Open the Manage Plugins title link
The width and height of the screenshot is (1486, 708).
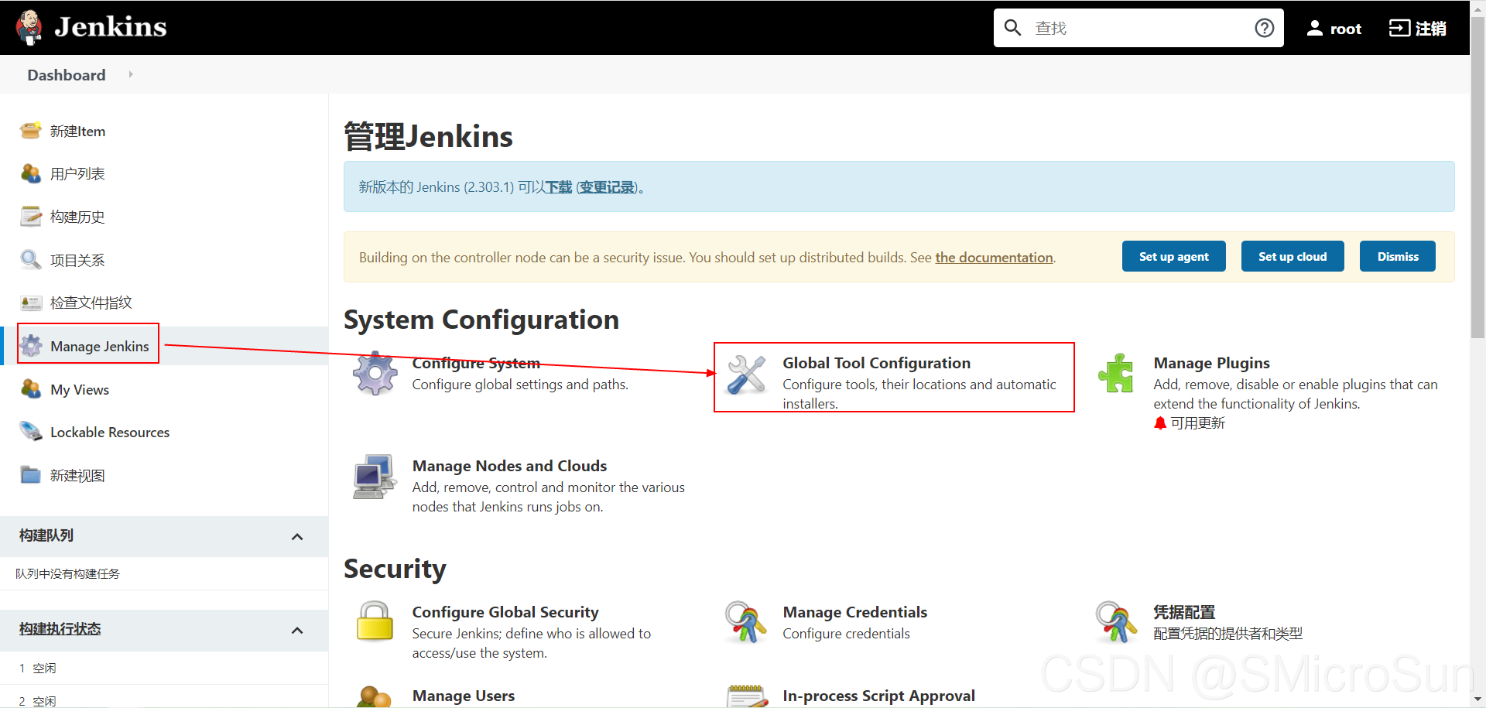[x=1211, y=363]
